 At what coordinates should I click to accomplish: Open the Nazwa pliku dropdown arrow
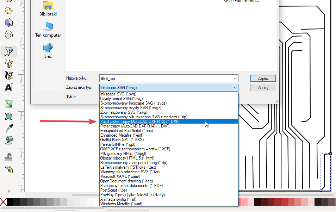coord(235,79)
